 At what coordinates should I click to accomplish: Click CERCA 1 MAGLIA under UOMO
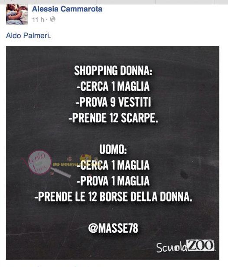[113, 165]
